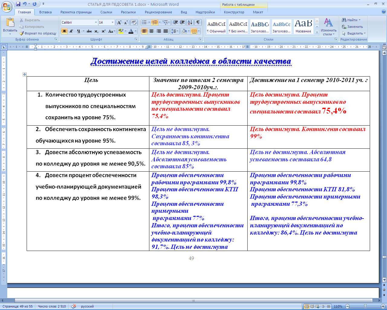Switch to full screen reading view

point(312,306)
